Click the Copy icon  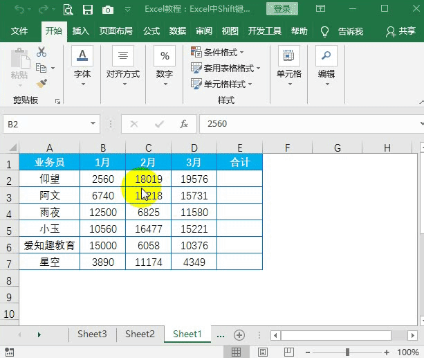click(x=41, y=68)
